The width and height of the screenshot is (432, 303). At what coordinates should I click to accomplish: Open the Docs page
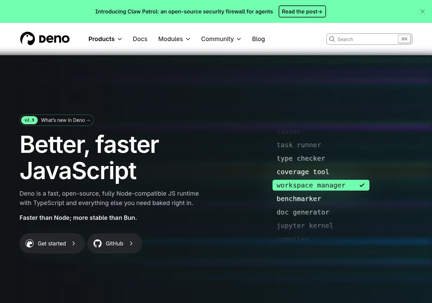click(140, 39)
